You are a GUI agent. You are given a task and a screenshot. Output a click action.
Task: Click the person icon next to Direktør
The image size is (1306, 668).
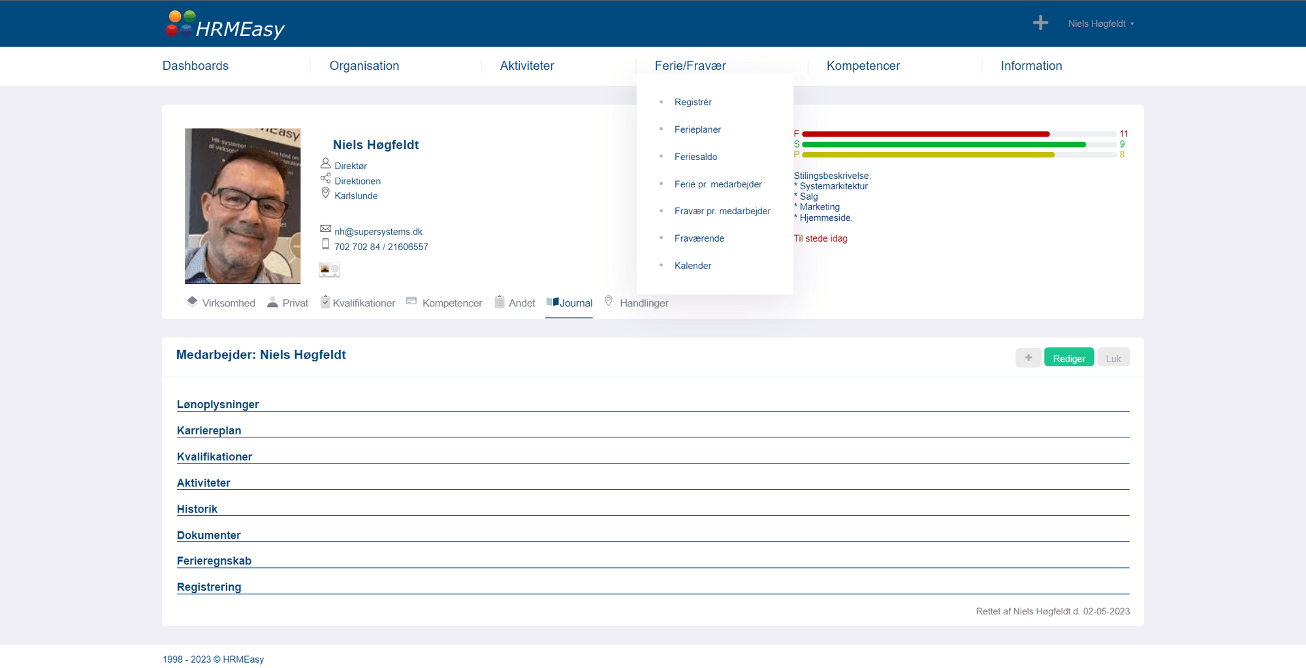[x=325, y=163]
